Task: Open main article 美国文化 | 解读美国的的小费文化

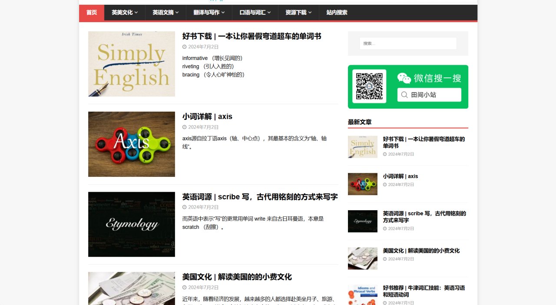Action: 237,277
